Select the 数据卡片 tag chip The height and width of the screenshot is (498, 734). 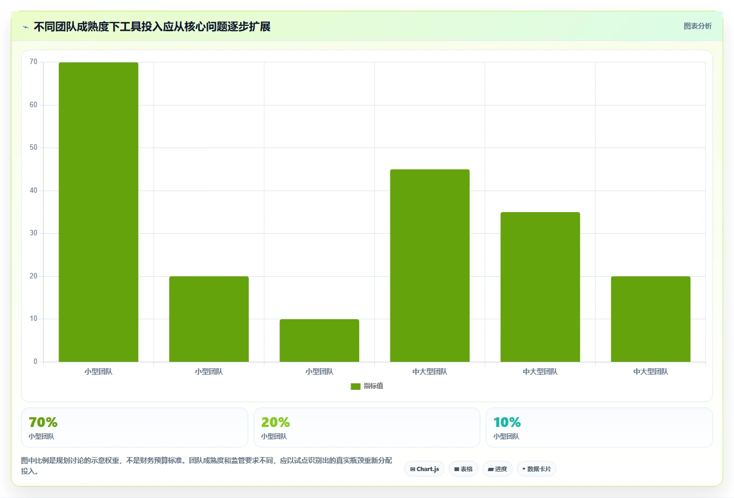[x=536, y=469]
